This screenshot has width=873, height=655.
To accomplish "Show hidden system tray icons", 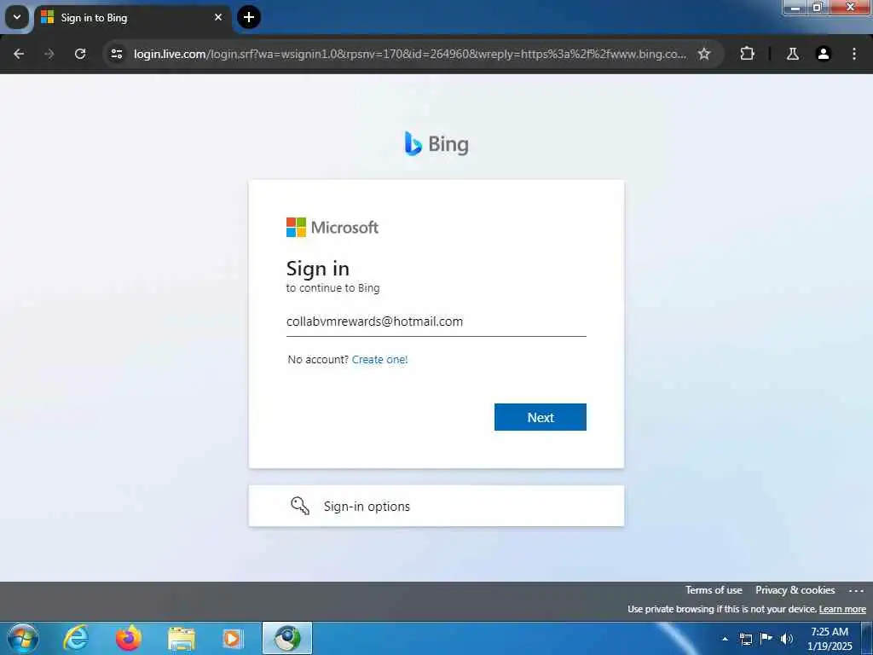I will 725,639.
